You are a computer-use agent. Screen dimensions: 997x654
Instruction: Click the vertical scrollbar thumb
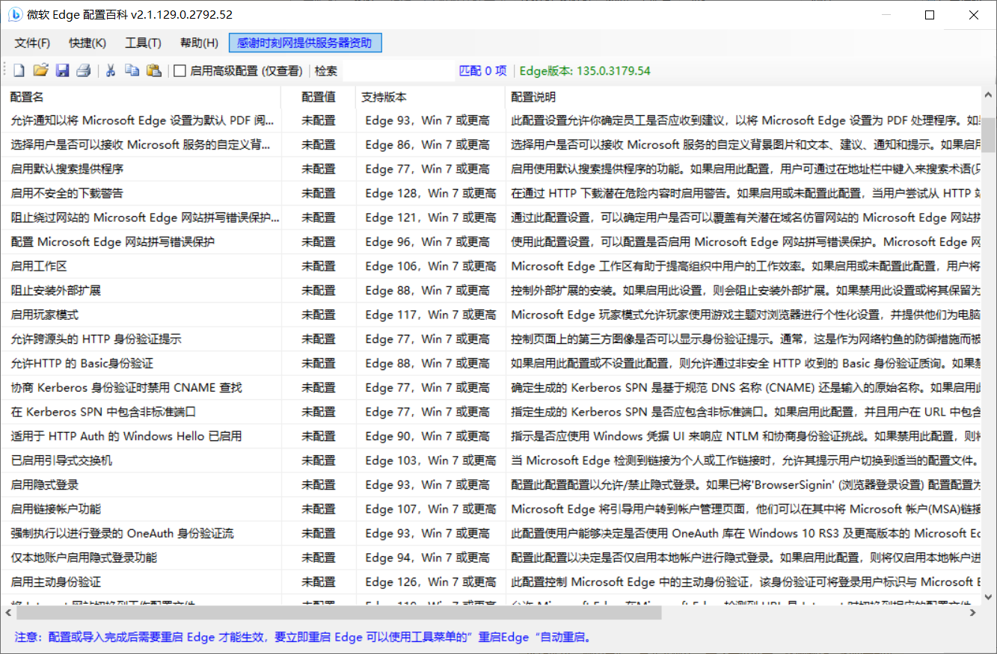989,134
